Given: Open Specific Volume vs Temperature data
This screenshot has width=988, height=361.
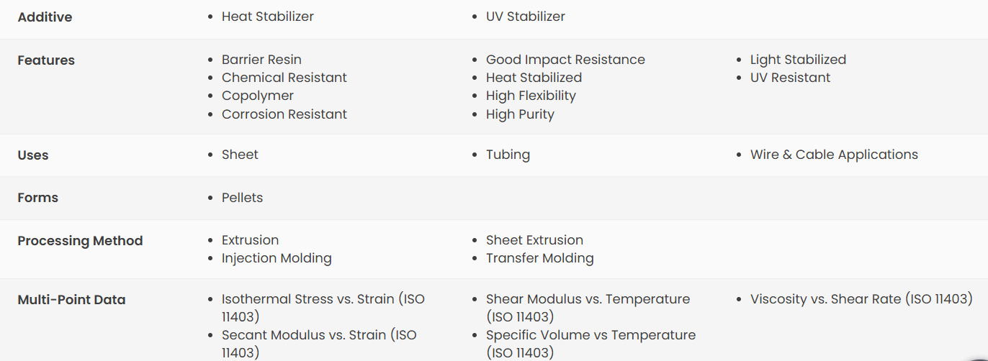Looking at the screenshot, I should tap(590, 344).
